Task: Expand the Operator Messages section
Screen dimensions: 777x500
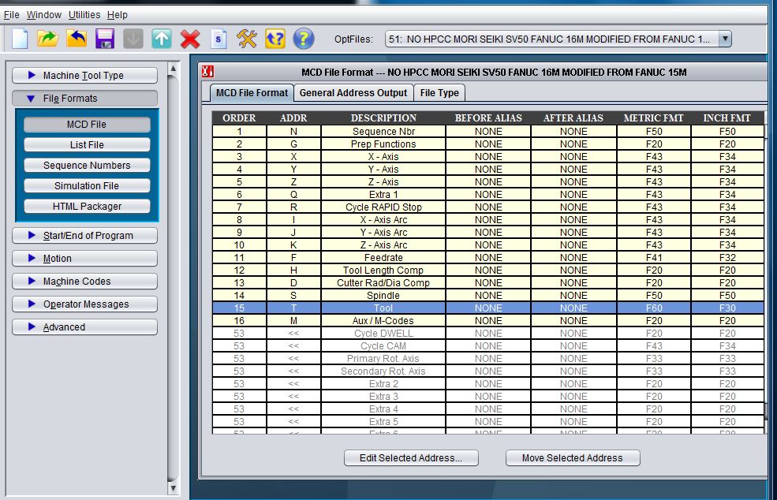Action: (x=84, y=304)
